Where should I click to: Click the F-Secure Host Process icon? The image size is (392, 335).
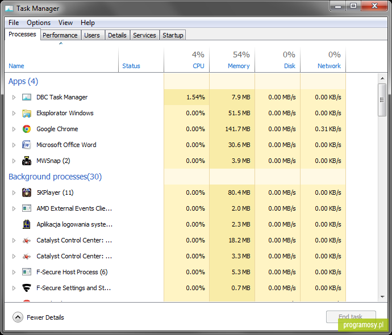tap(27, 272)
